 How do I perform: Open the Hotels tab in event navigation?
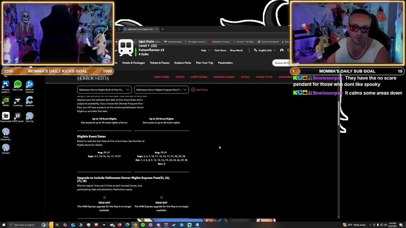click(x=245, y=77)
